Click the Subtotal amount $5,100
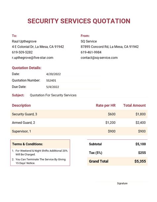Viewport: 157px width, 202px height. pyautogui.click(x=140, y=144)
